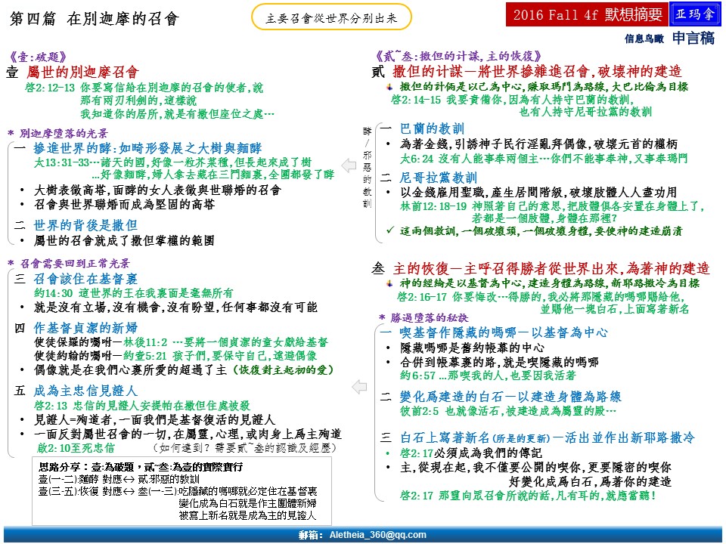726x544 pixels.
Task: Click the lower left-pointing arrow between columns
Action: point(361,387)
